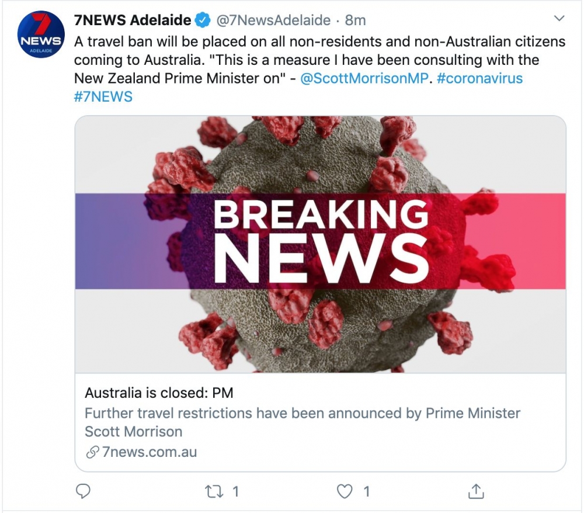The width and height of the screenshot is (584, 513).
Task: Open the Breaking News coronavirus image
Action: coord(320,244)
